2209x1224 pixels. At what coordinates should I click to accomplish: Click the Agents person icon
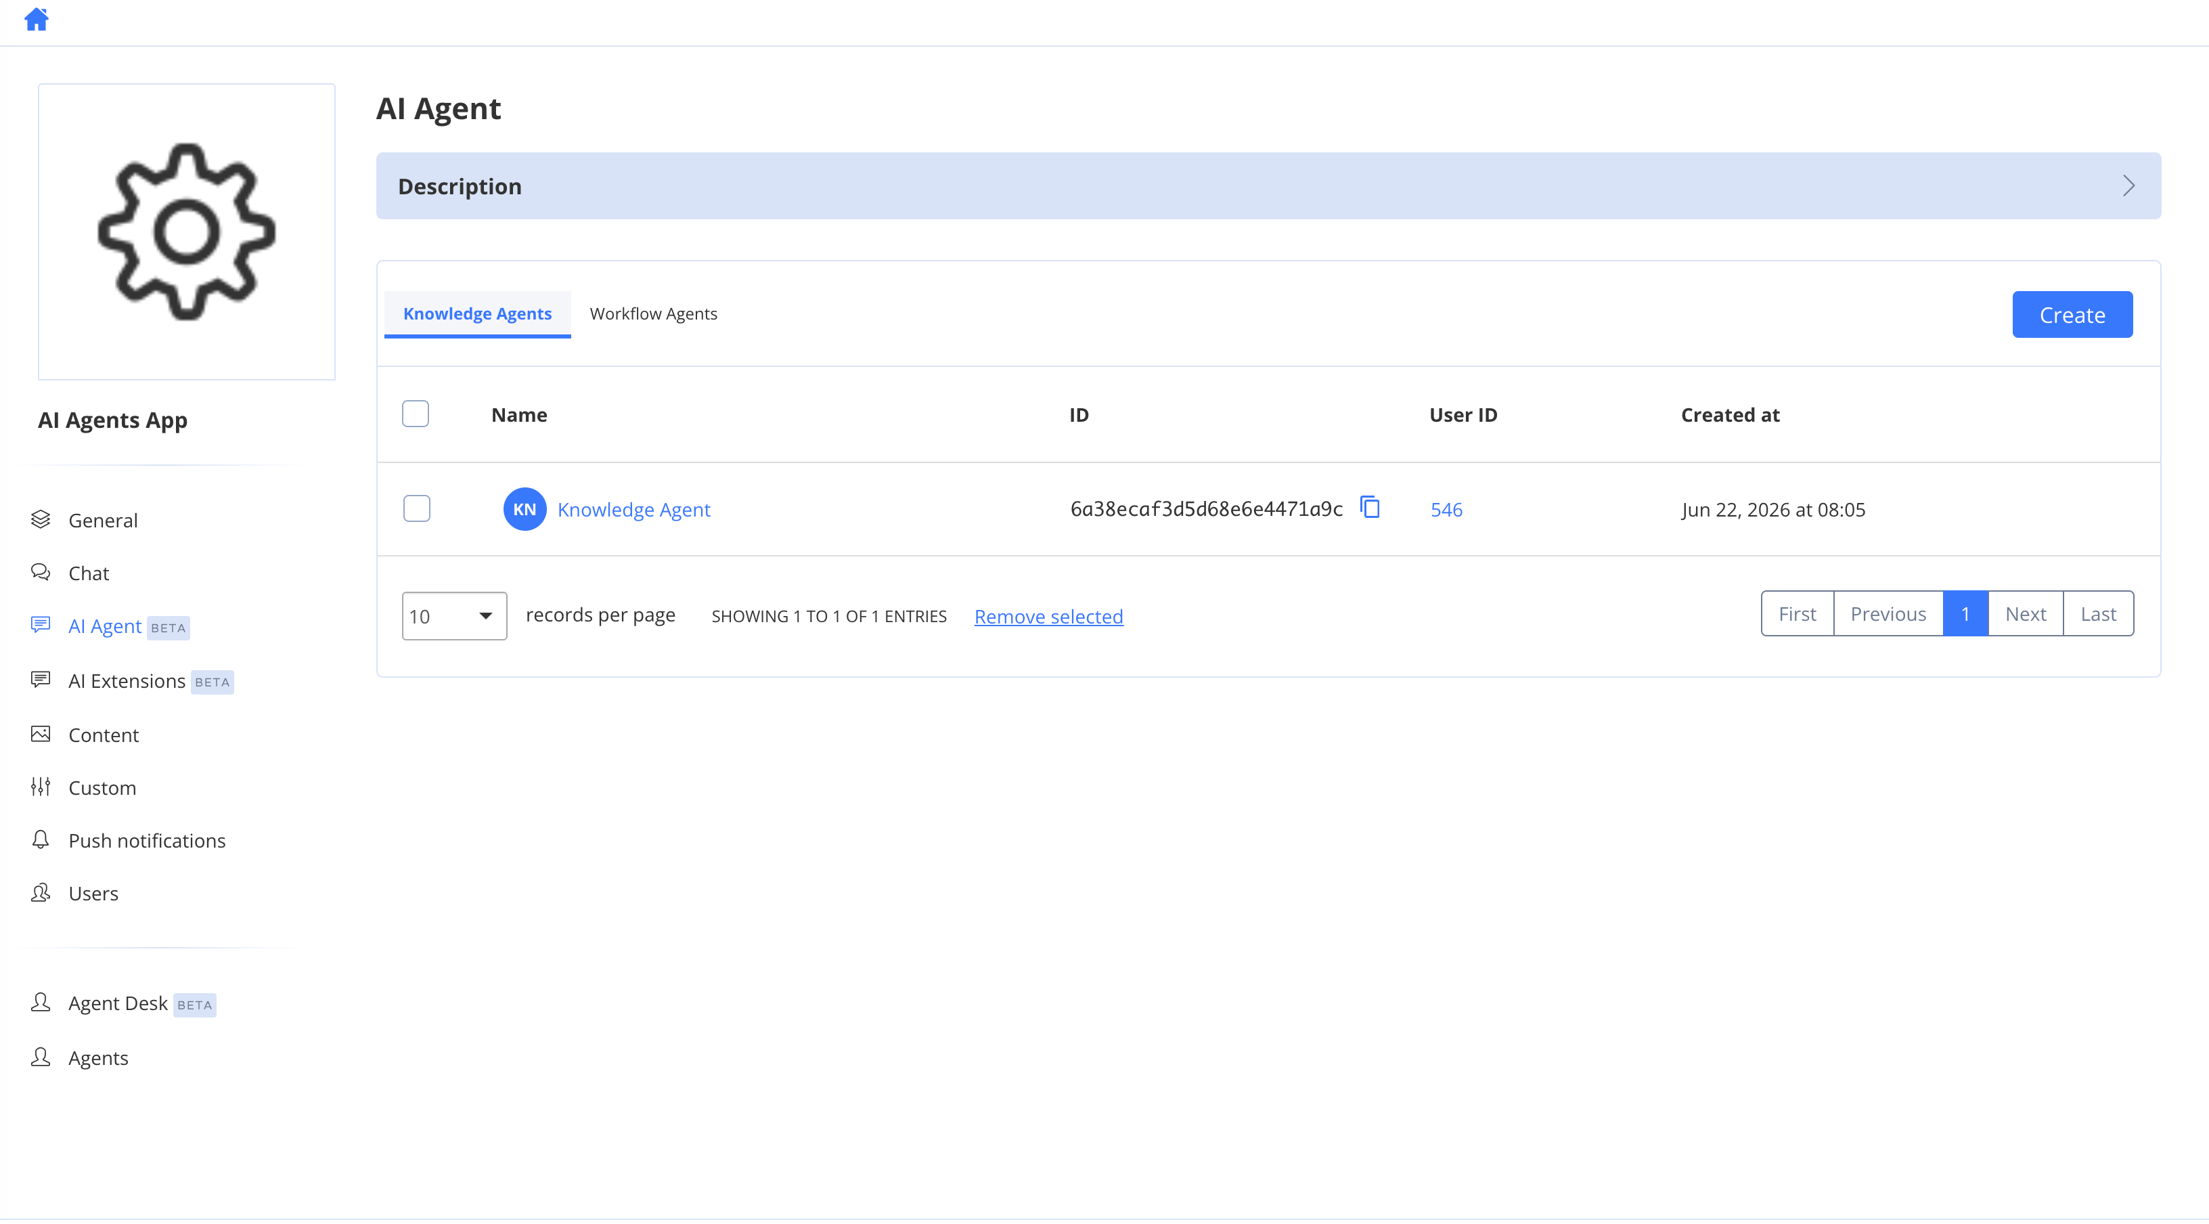pos(41,1057)
